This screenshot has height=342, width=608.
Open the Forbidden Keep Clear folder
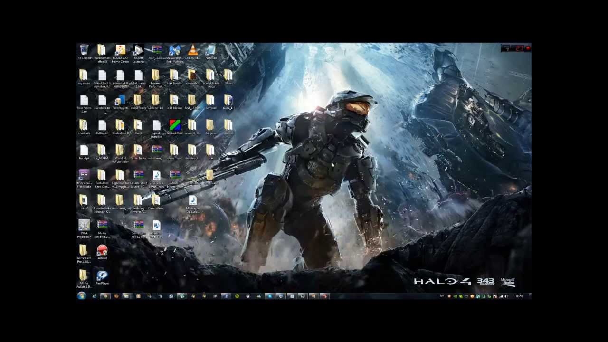(102, 178)
